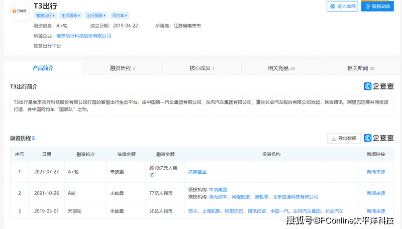This screenshot has height=229, width=402.
Task: Open the 腾讯投资 investor link
Action: 257,211
